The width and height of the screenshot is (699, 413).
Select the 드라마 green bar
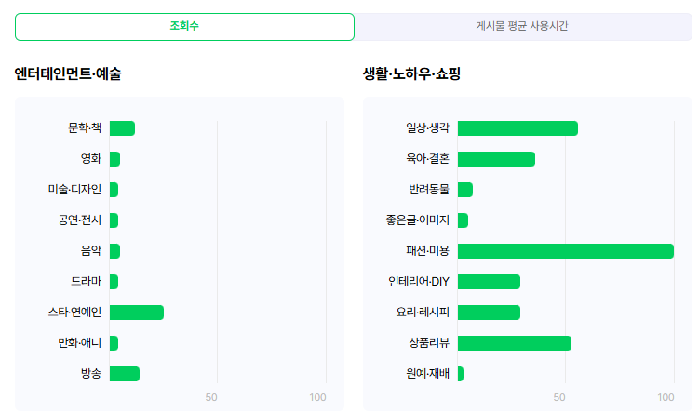114,282
